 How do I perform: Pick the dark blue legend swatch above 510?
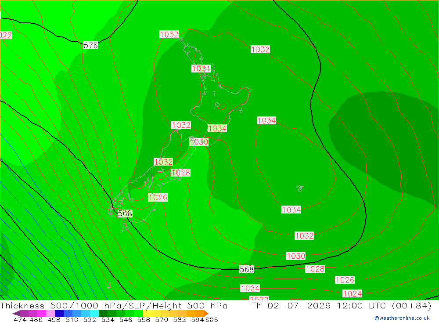click(59, 313)
